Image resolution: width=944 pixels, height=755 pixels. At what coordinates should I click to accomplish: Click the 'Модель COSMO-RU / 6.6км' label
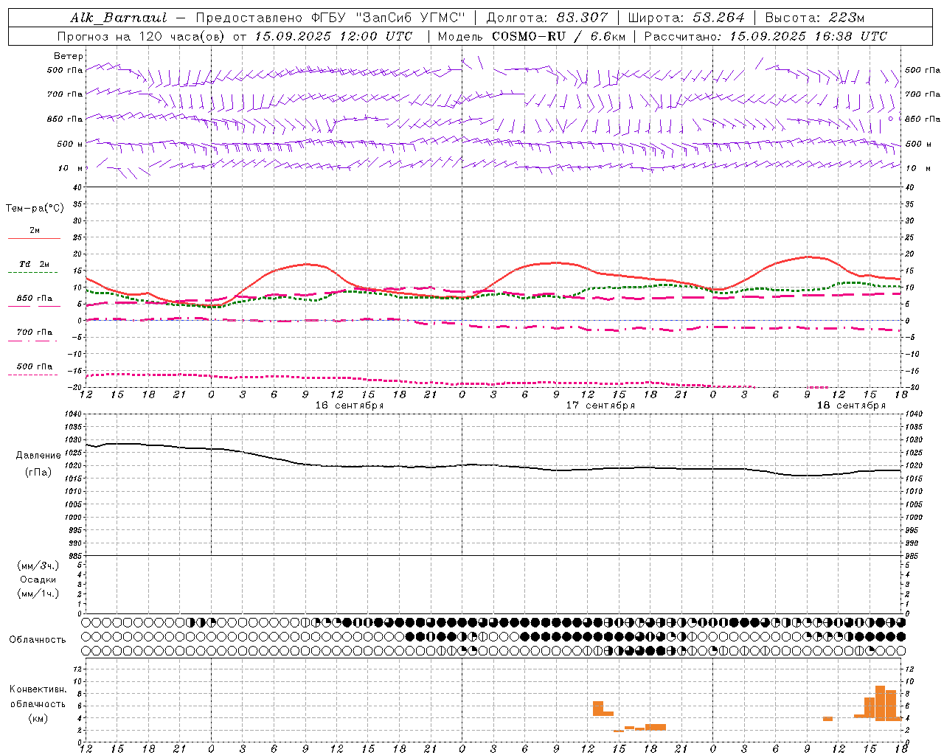pos(531,36)
